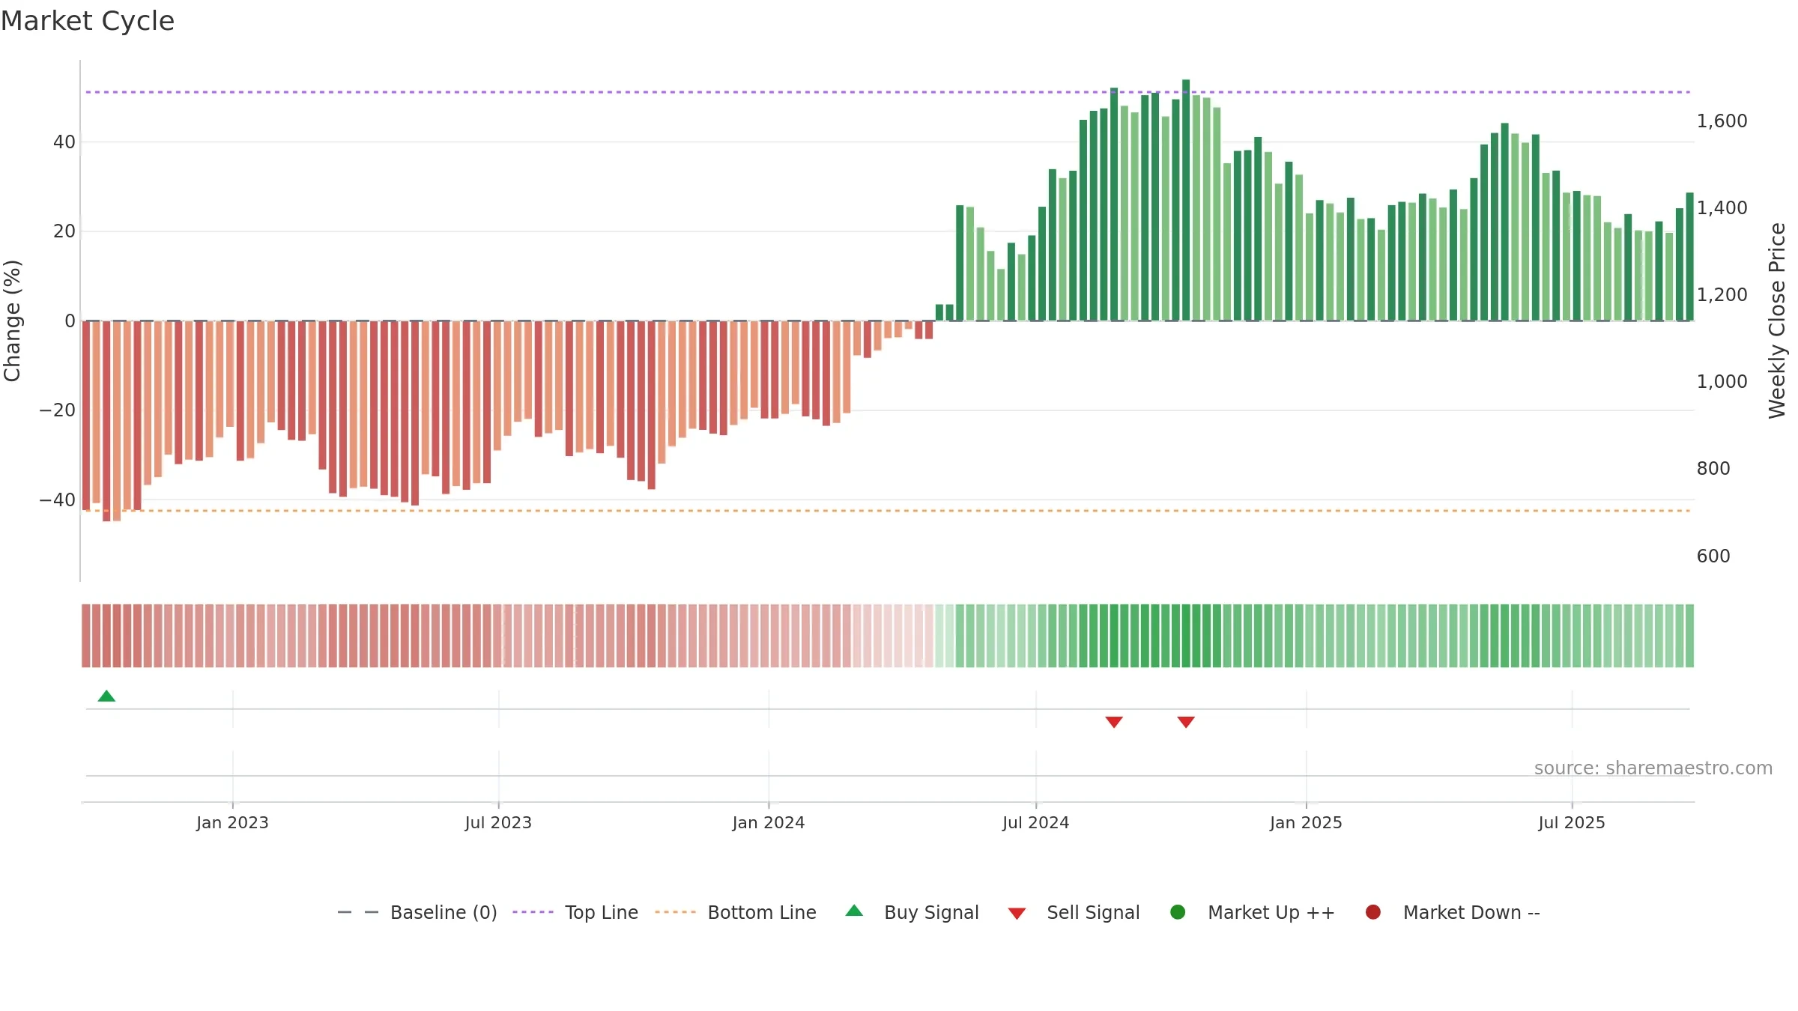
Task: Click the dark red circle icon in legend
Action: (1373, 912)
